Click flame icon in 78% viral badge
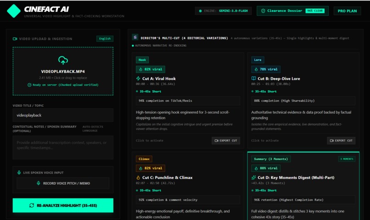 (x=256, y=69)
